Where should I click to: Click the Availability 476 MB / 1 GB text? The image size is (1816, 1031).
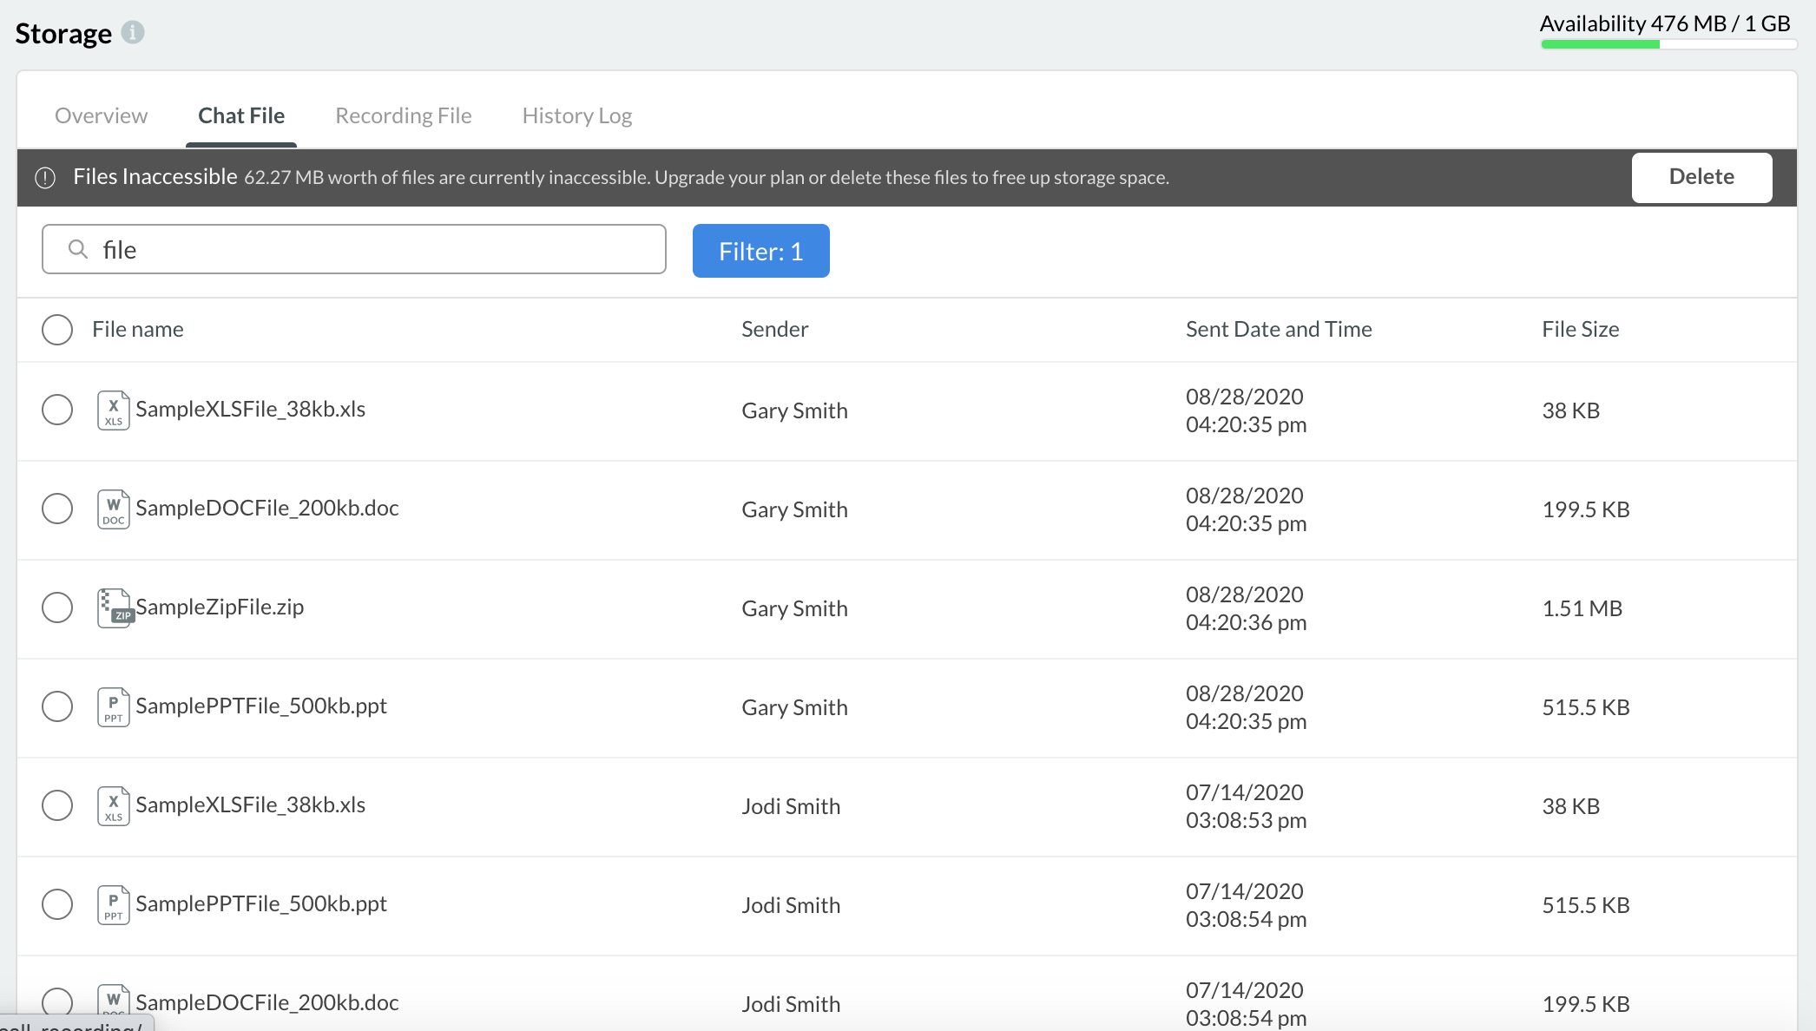click(1665, 23)
